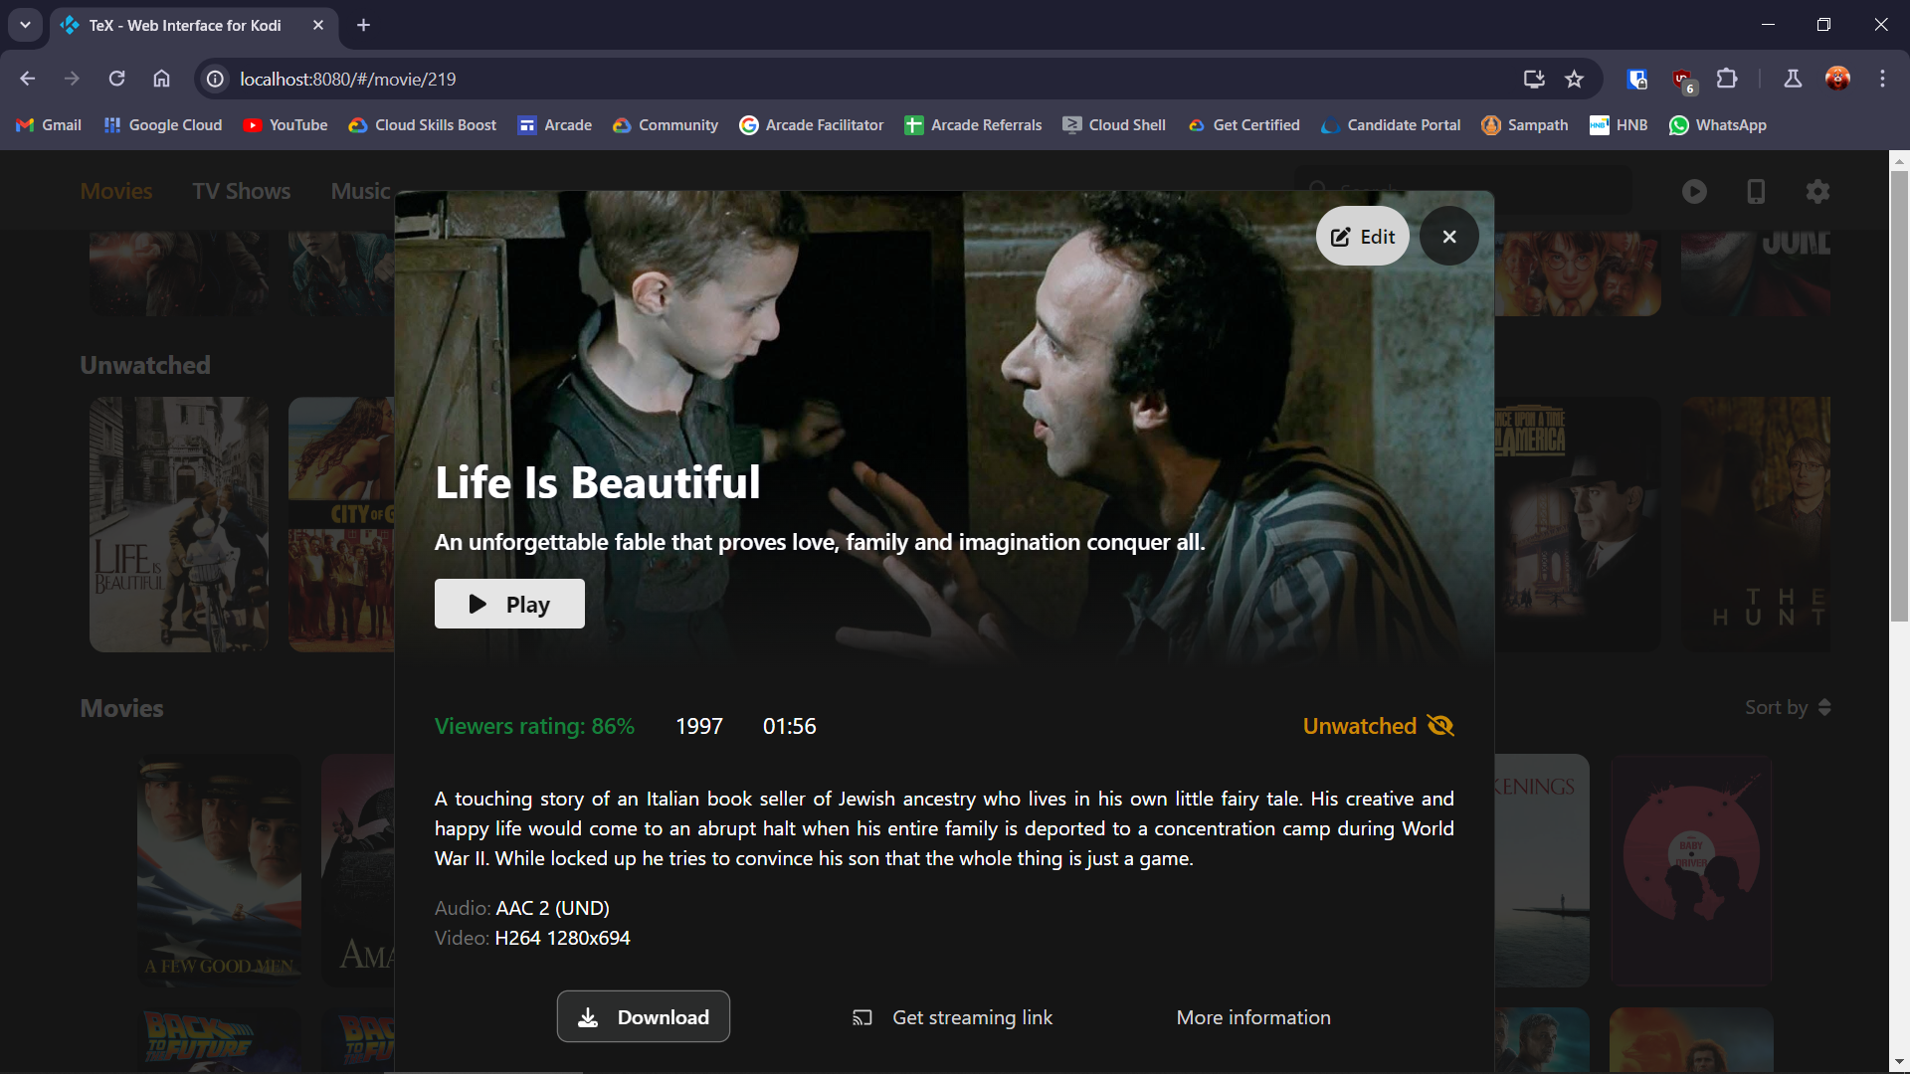The width and height of the screenshot is (1910, 1074).
Task: Open the Google Cloud bookmark
Action: click(163, 125)
